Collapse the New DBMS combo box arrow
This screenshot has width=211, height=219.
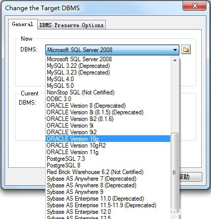click(175, 50)
